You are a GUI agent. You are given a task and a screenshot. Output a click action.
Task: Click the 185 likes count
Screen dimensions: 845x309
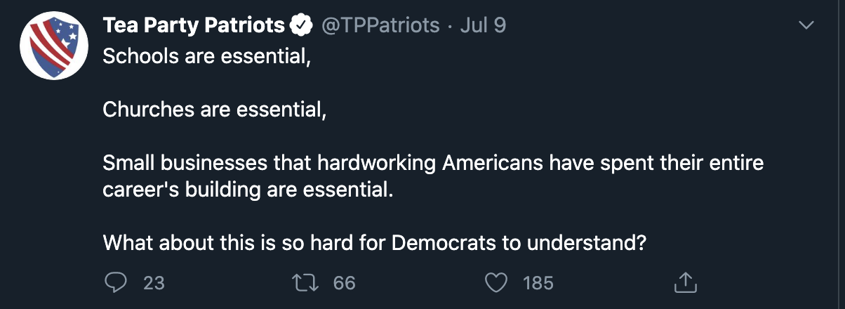(538, 282)
